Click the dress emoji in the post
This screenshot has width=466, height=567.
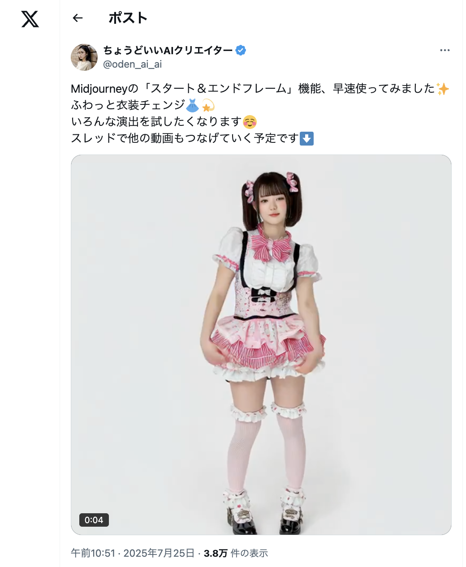click(x=192, y=105)
